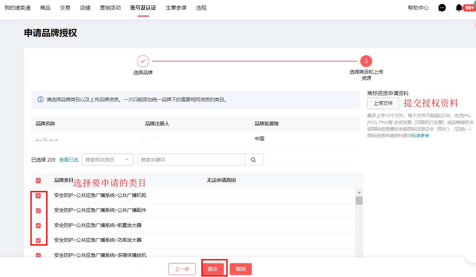Click the 安全防护>公共应急广播系统>功率放大器 row text
Screen dimensions: 476x277
[x=98, y=240]
